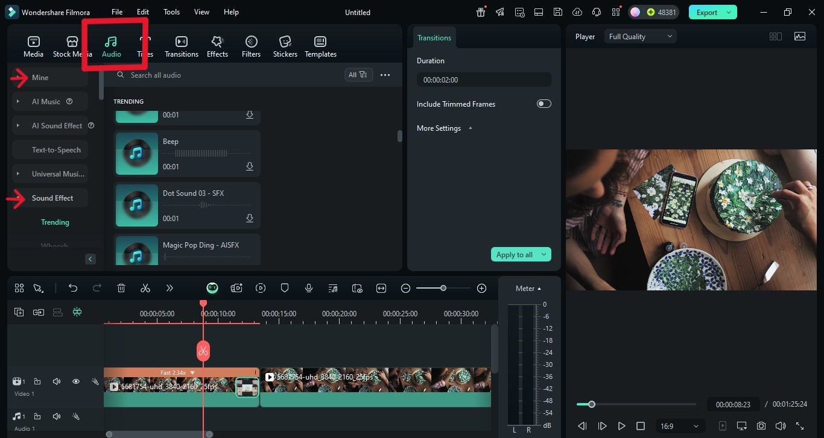Click the player progress slider

click(x=636, y=404)
